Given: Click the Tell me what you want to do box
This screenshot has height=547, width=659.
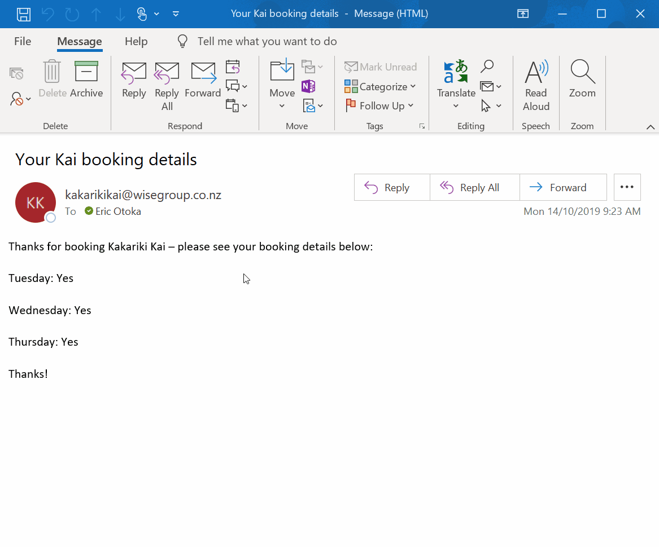Looking at the screenshot, I should (267, 41).
